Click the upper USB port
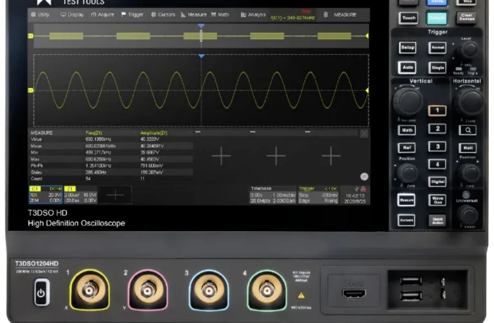This screenshot has width=494, height=323. click(x=411, y=281)
